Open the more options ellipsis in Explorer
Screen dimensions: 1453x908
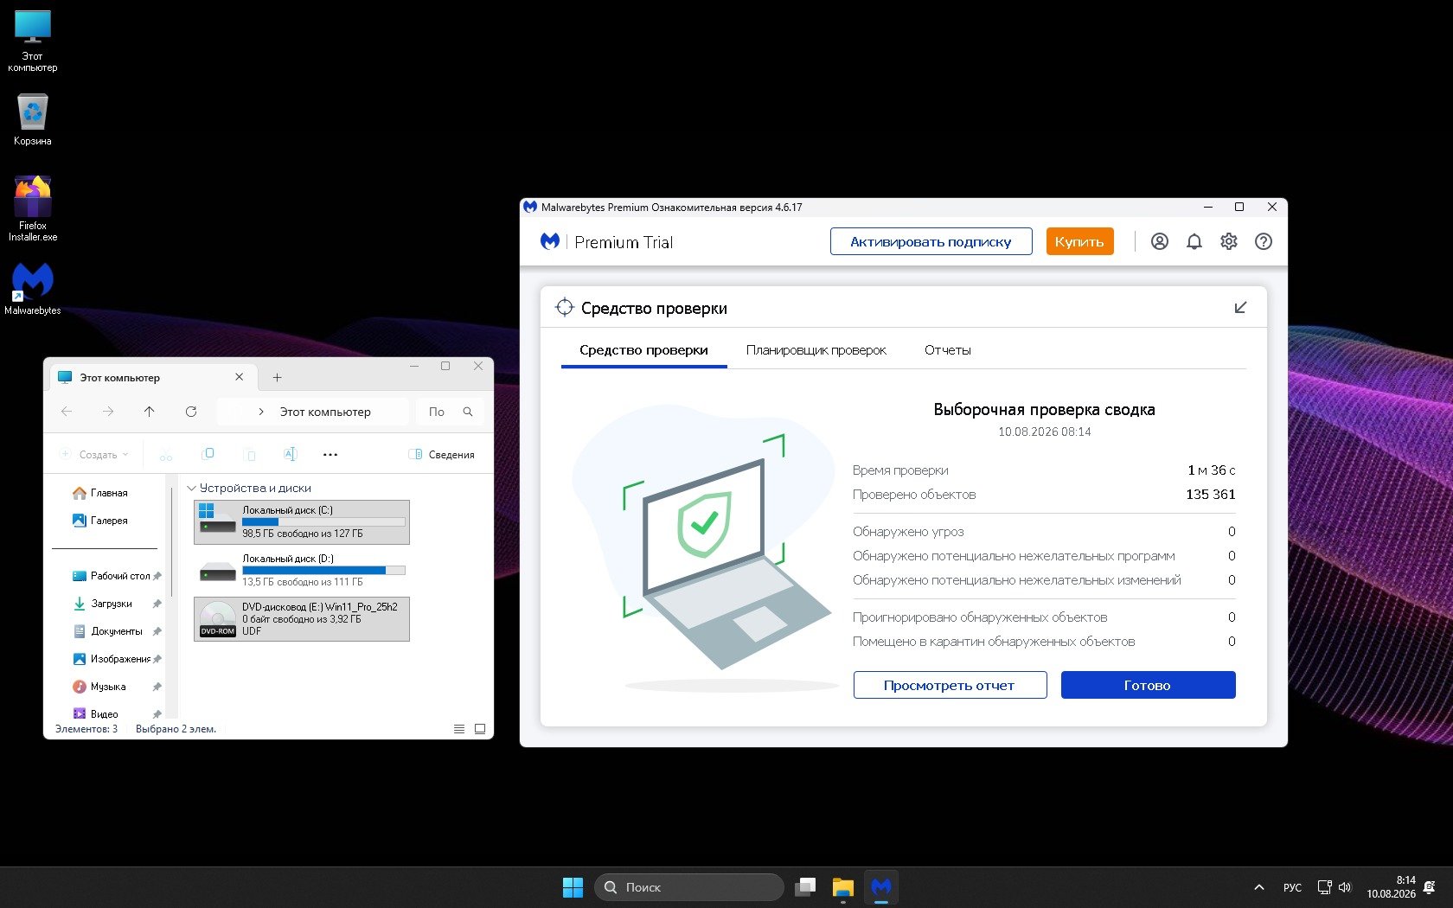click(330, 455)
